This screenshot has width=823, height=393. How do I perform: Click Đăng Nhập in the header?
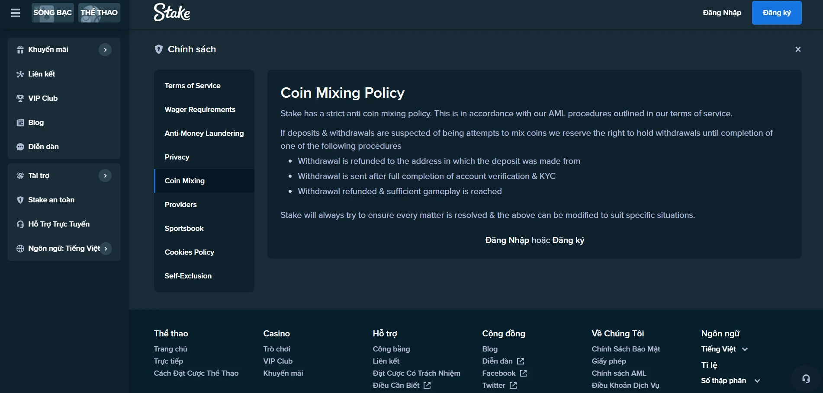click(722, 13)
